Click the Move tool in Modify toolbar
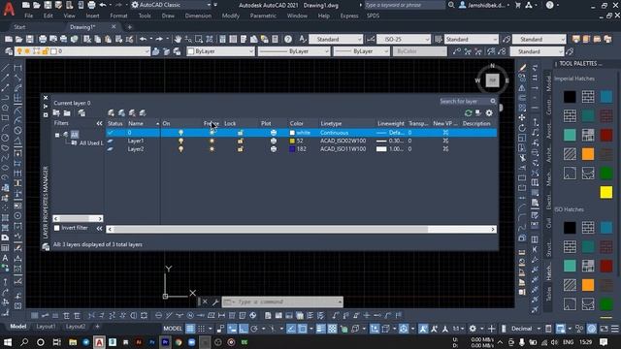Image resolution: width=621 pixels, height=349 pixels. click(522, 117)
